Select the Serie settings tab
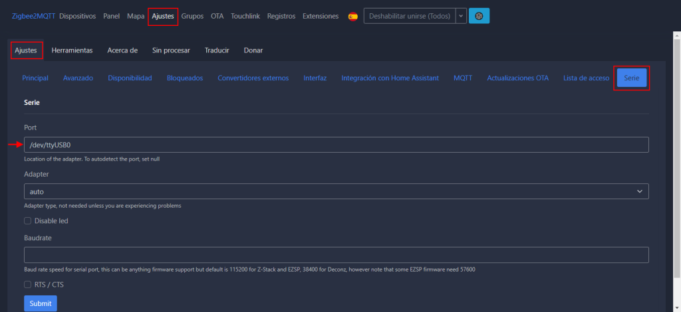This screenshot has height=312, width=681. pos(631,78)
